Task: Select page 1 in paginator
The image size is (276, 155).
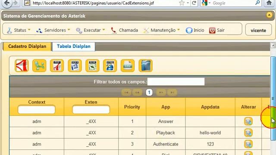Action: [149, 93]
